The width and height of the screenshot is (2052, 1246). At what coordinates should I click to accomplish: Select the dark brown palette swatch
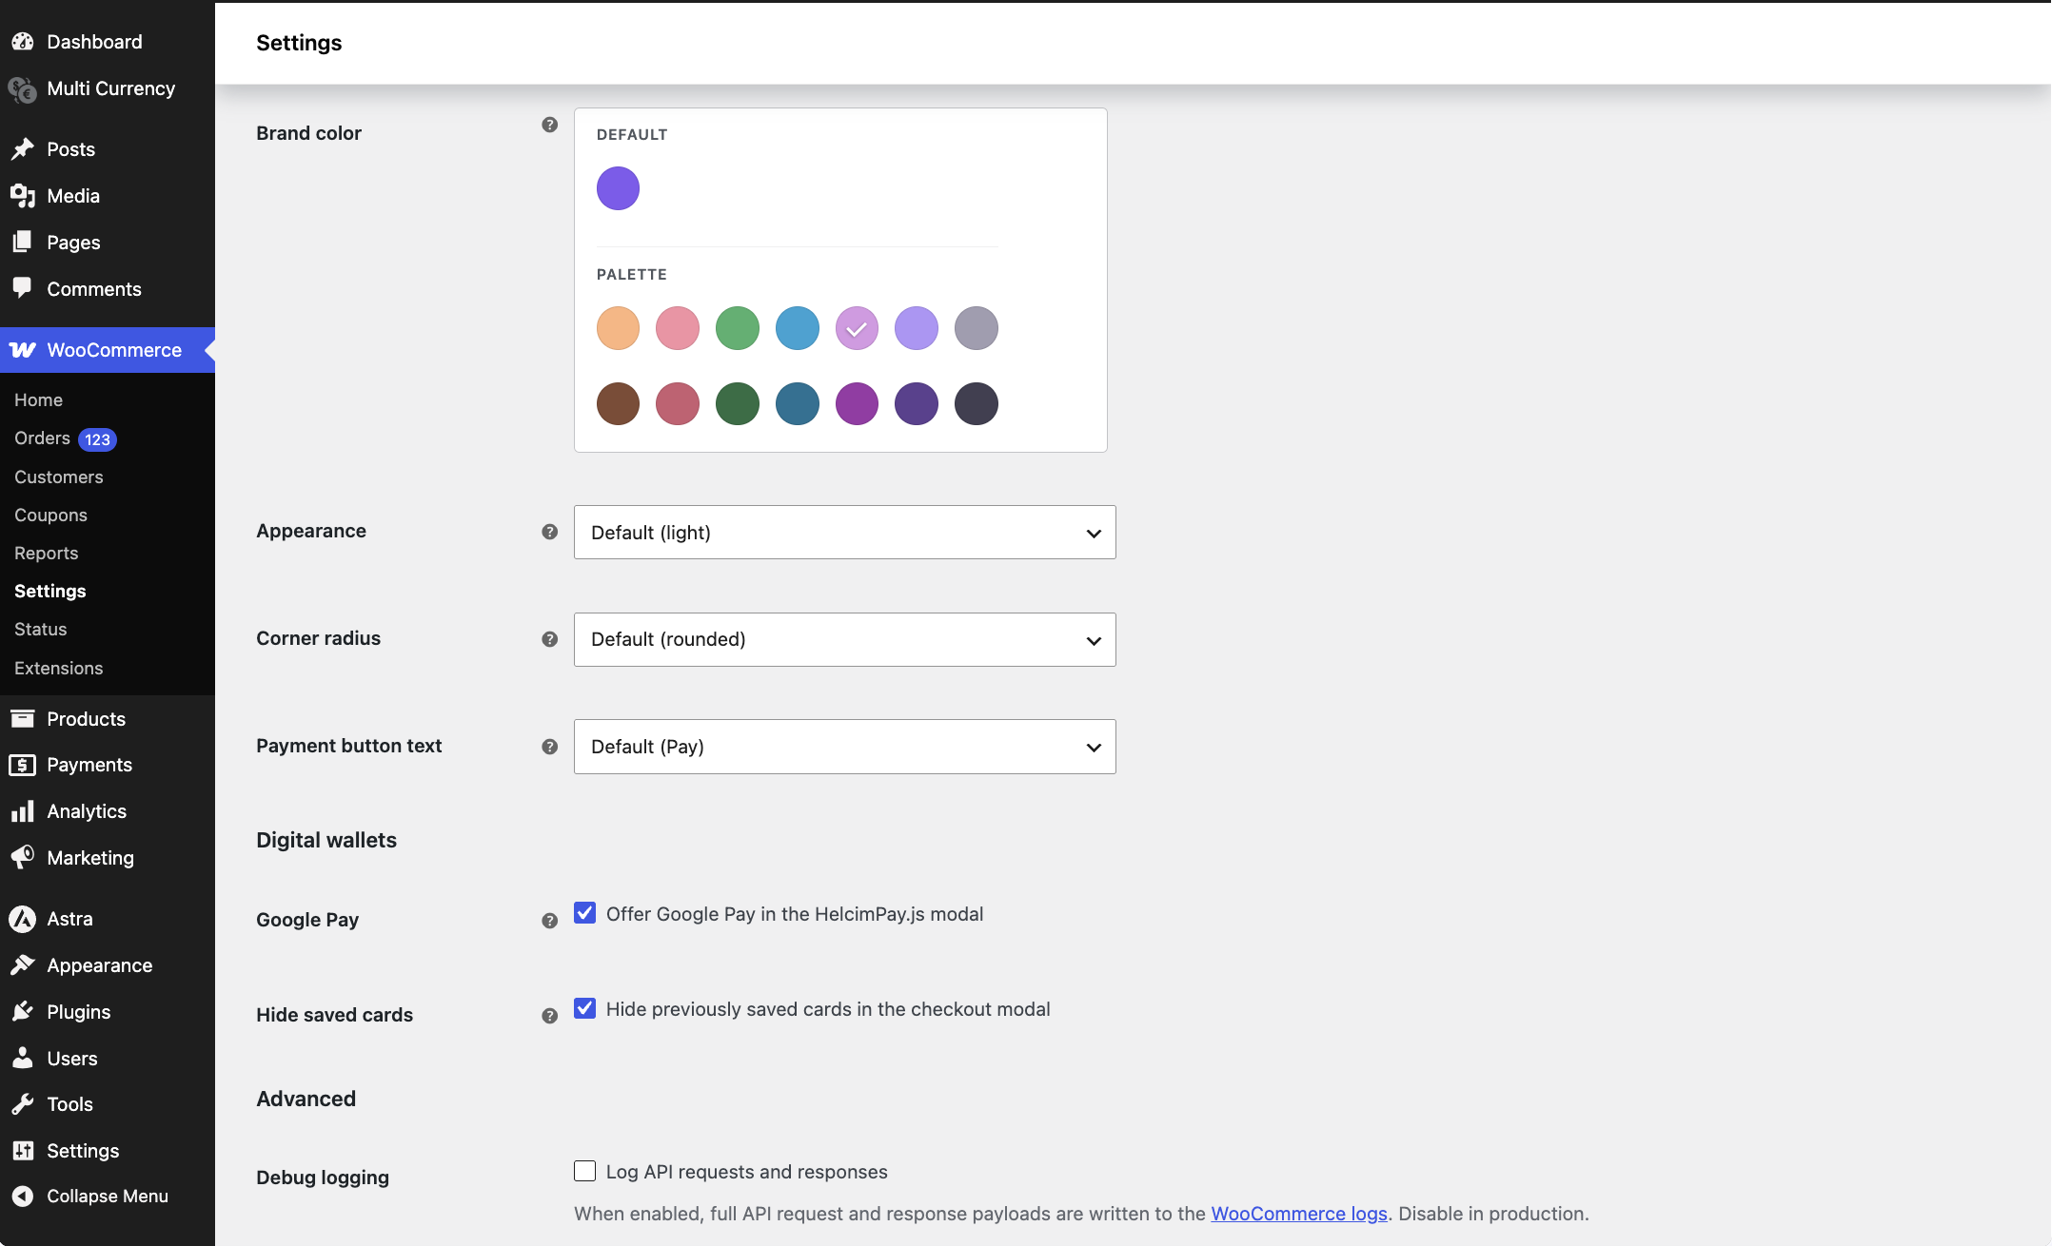pyautogui.click(x=618, y=403)
